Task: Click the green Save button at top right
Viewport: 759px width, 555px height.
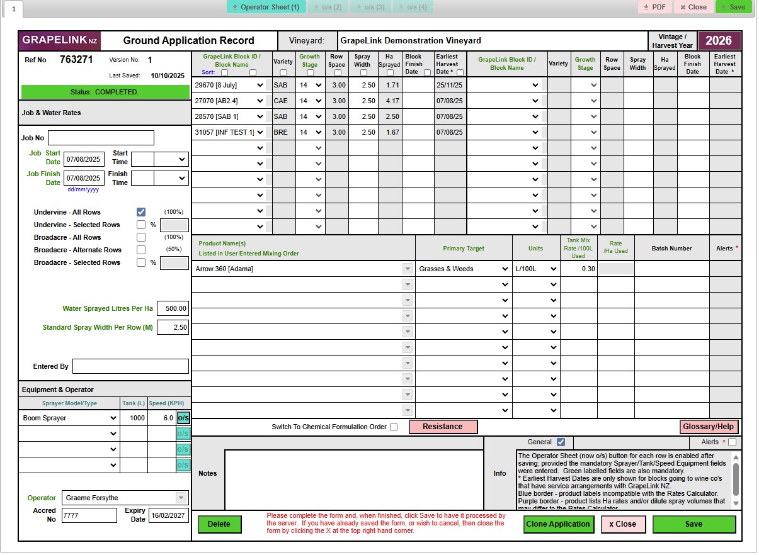Action: click(x=733, y=7)
